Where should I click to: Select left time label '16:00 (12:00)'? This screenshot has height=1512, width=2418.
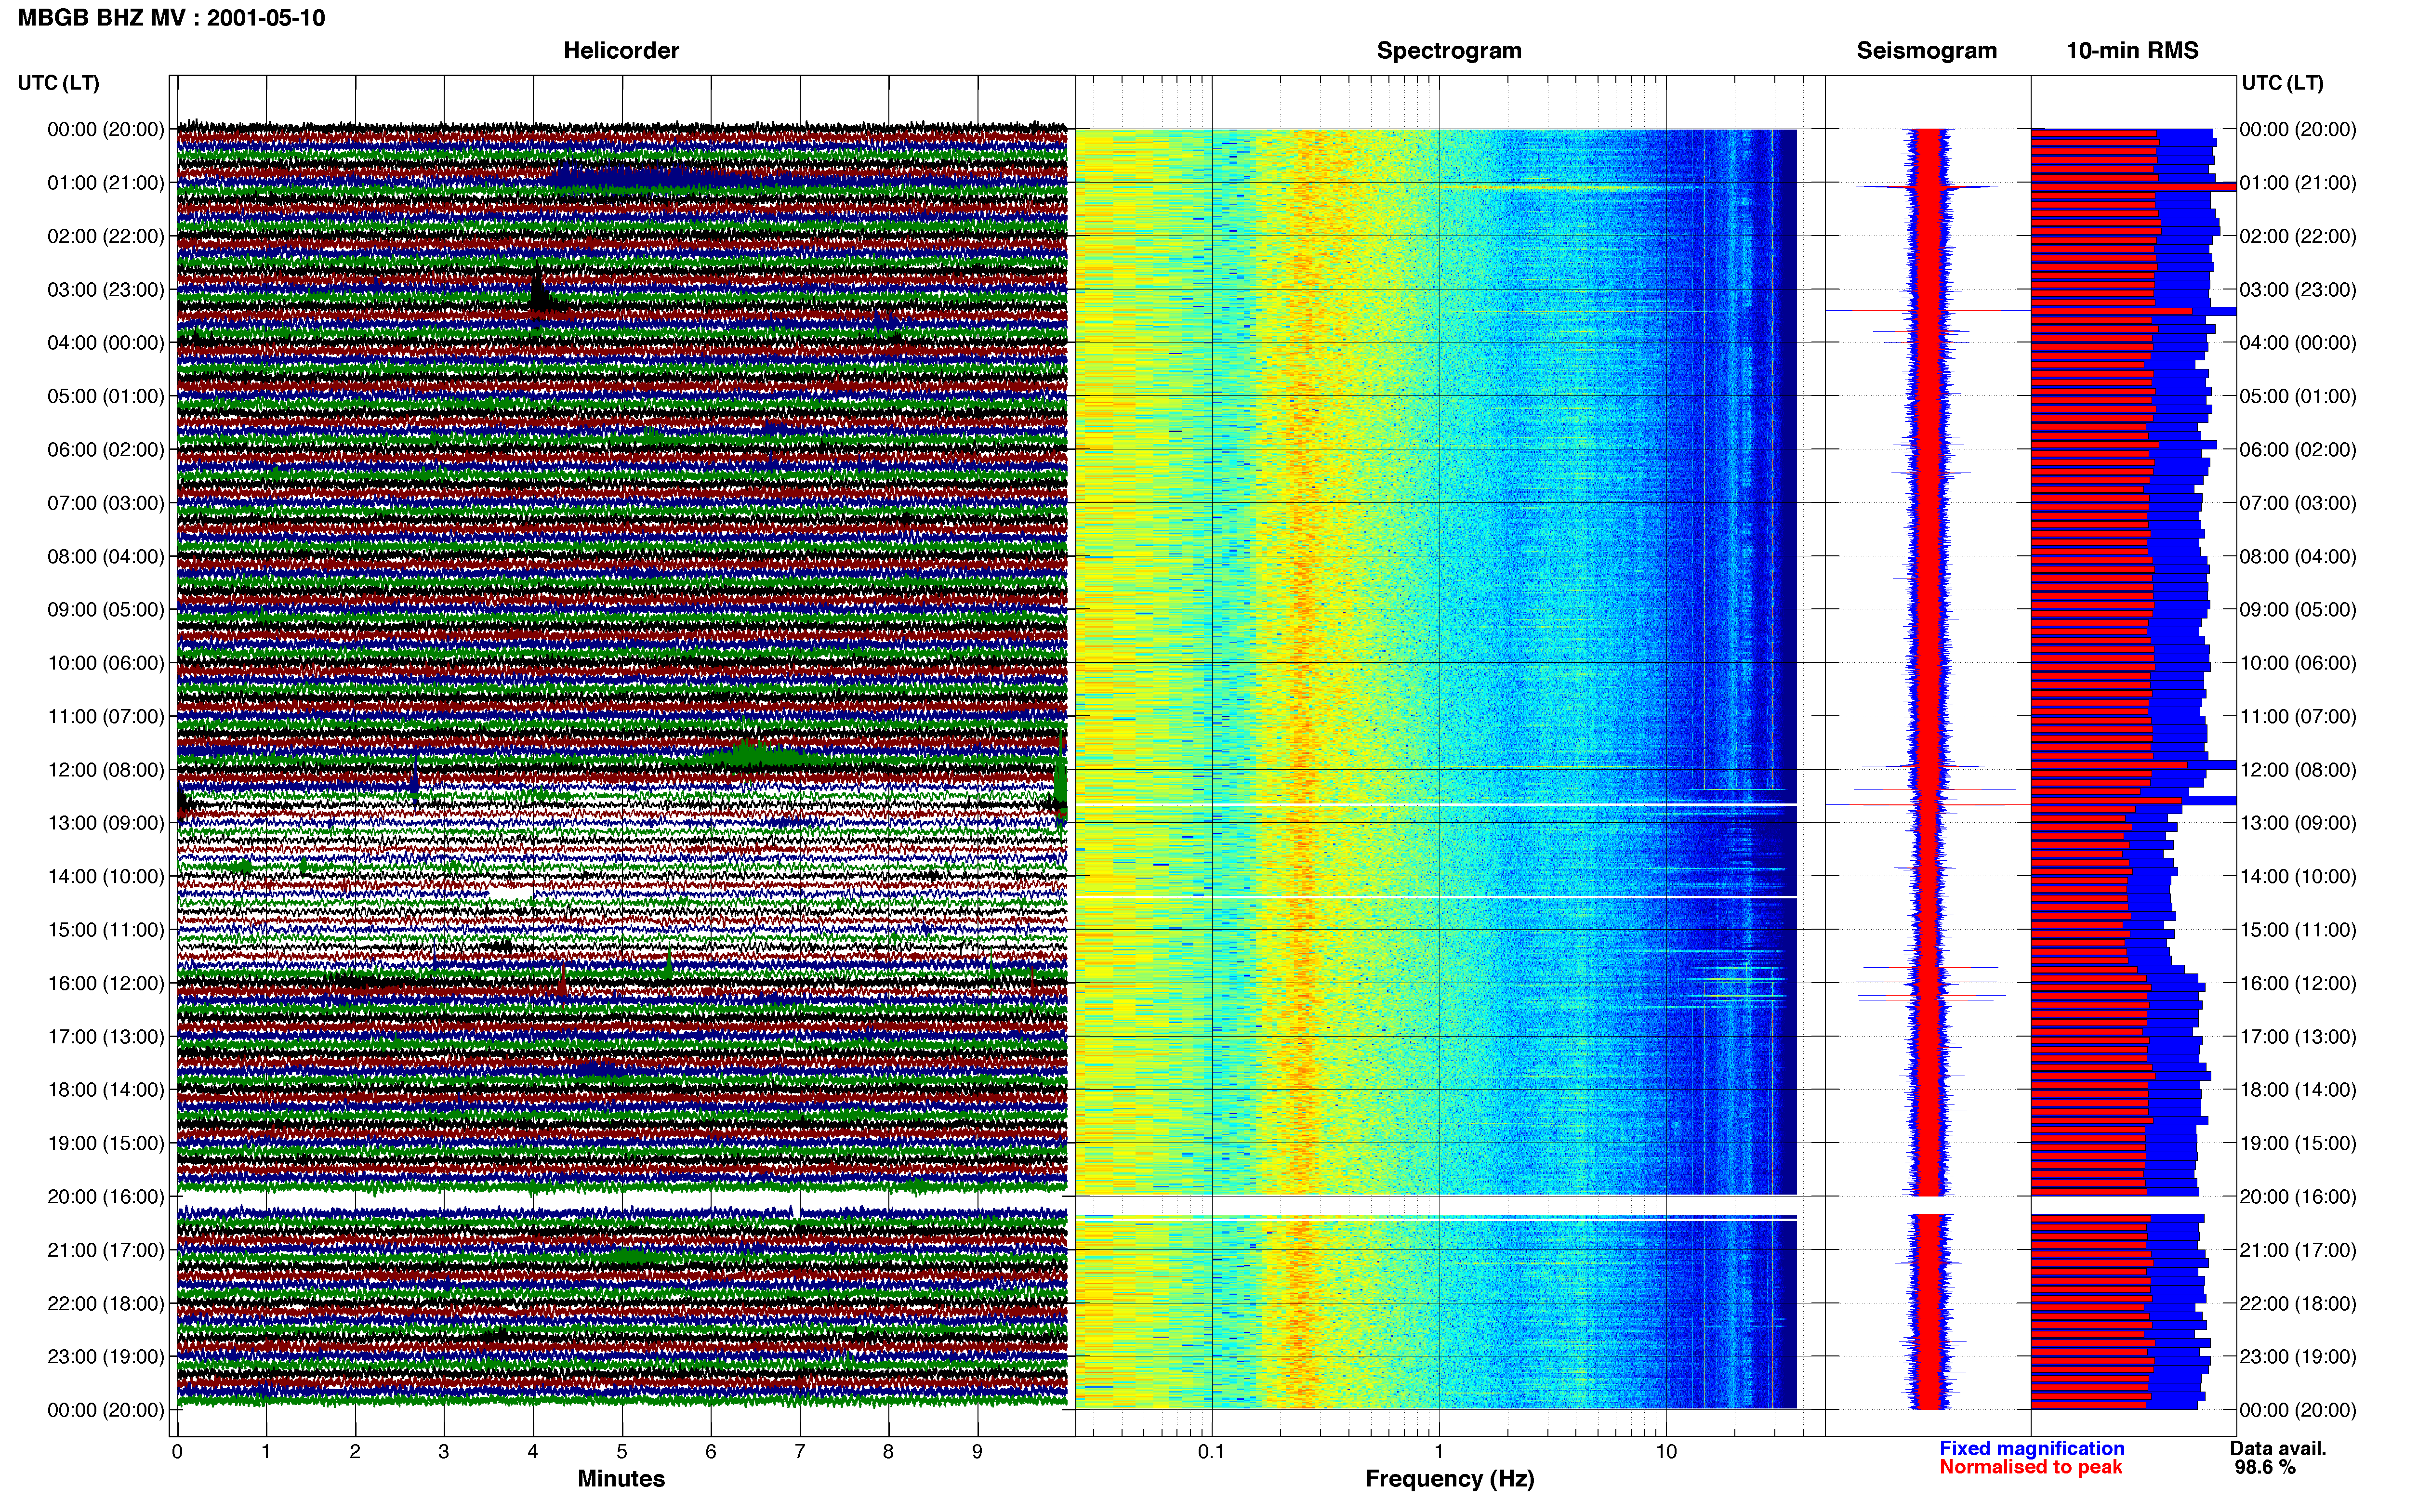click(x=105, y=983)
